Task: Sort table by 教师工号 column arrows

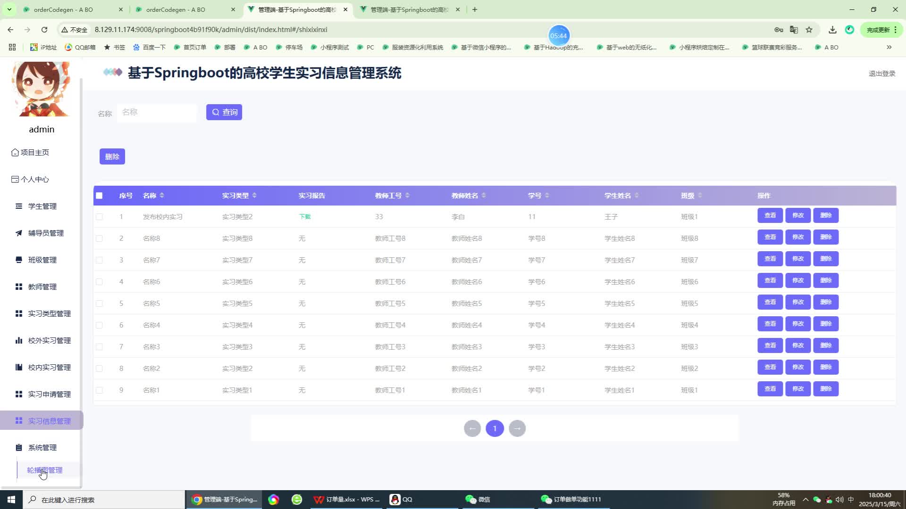Action: pos(407,196)
